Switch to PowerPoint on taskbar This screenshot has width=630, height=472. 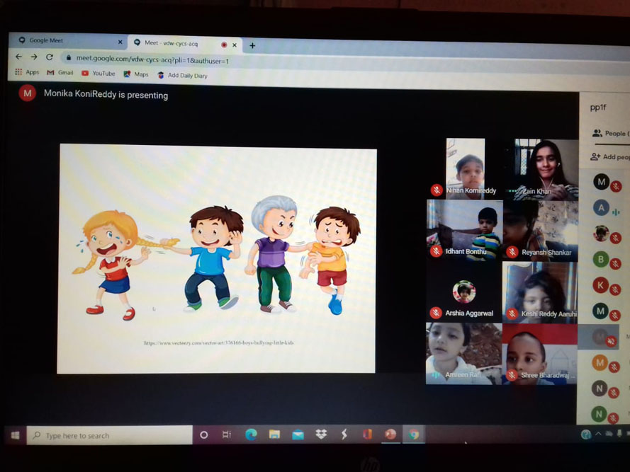pos(390,434)
